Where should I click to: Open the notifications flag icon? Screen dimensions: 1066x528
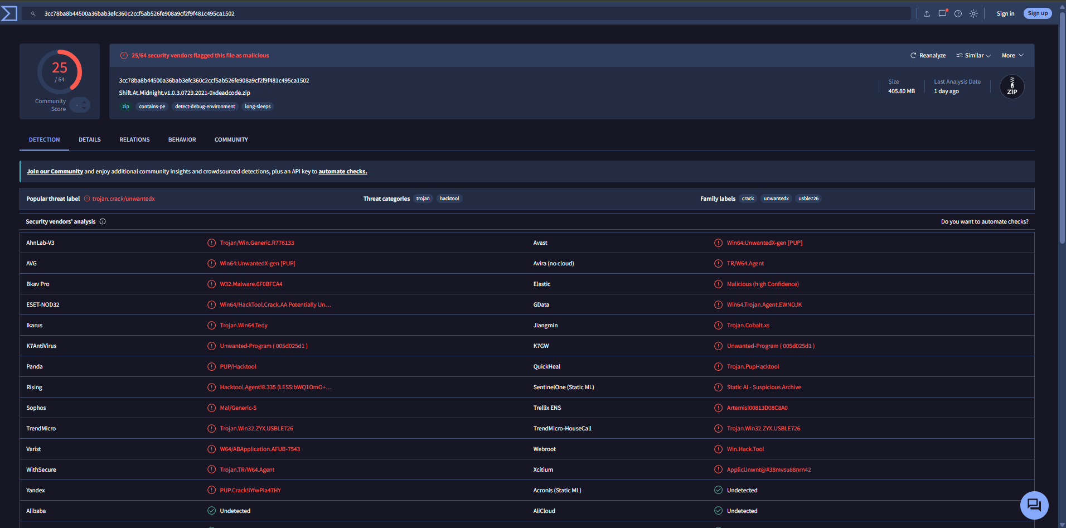coord(942,13)
